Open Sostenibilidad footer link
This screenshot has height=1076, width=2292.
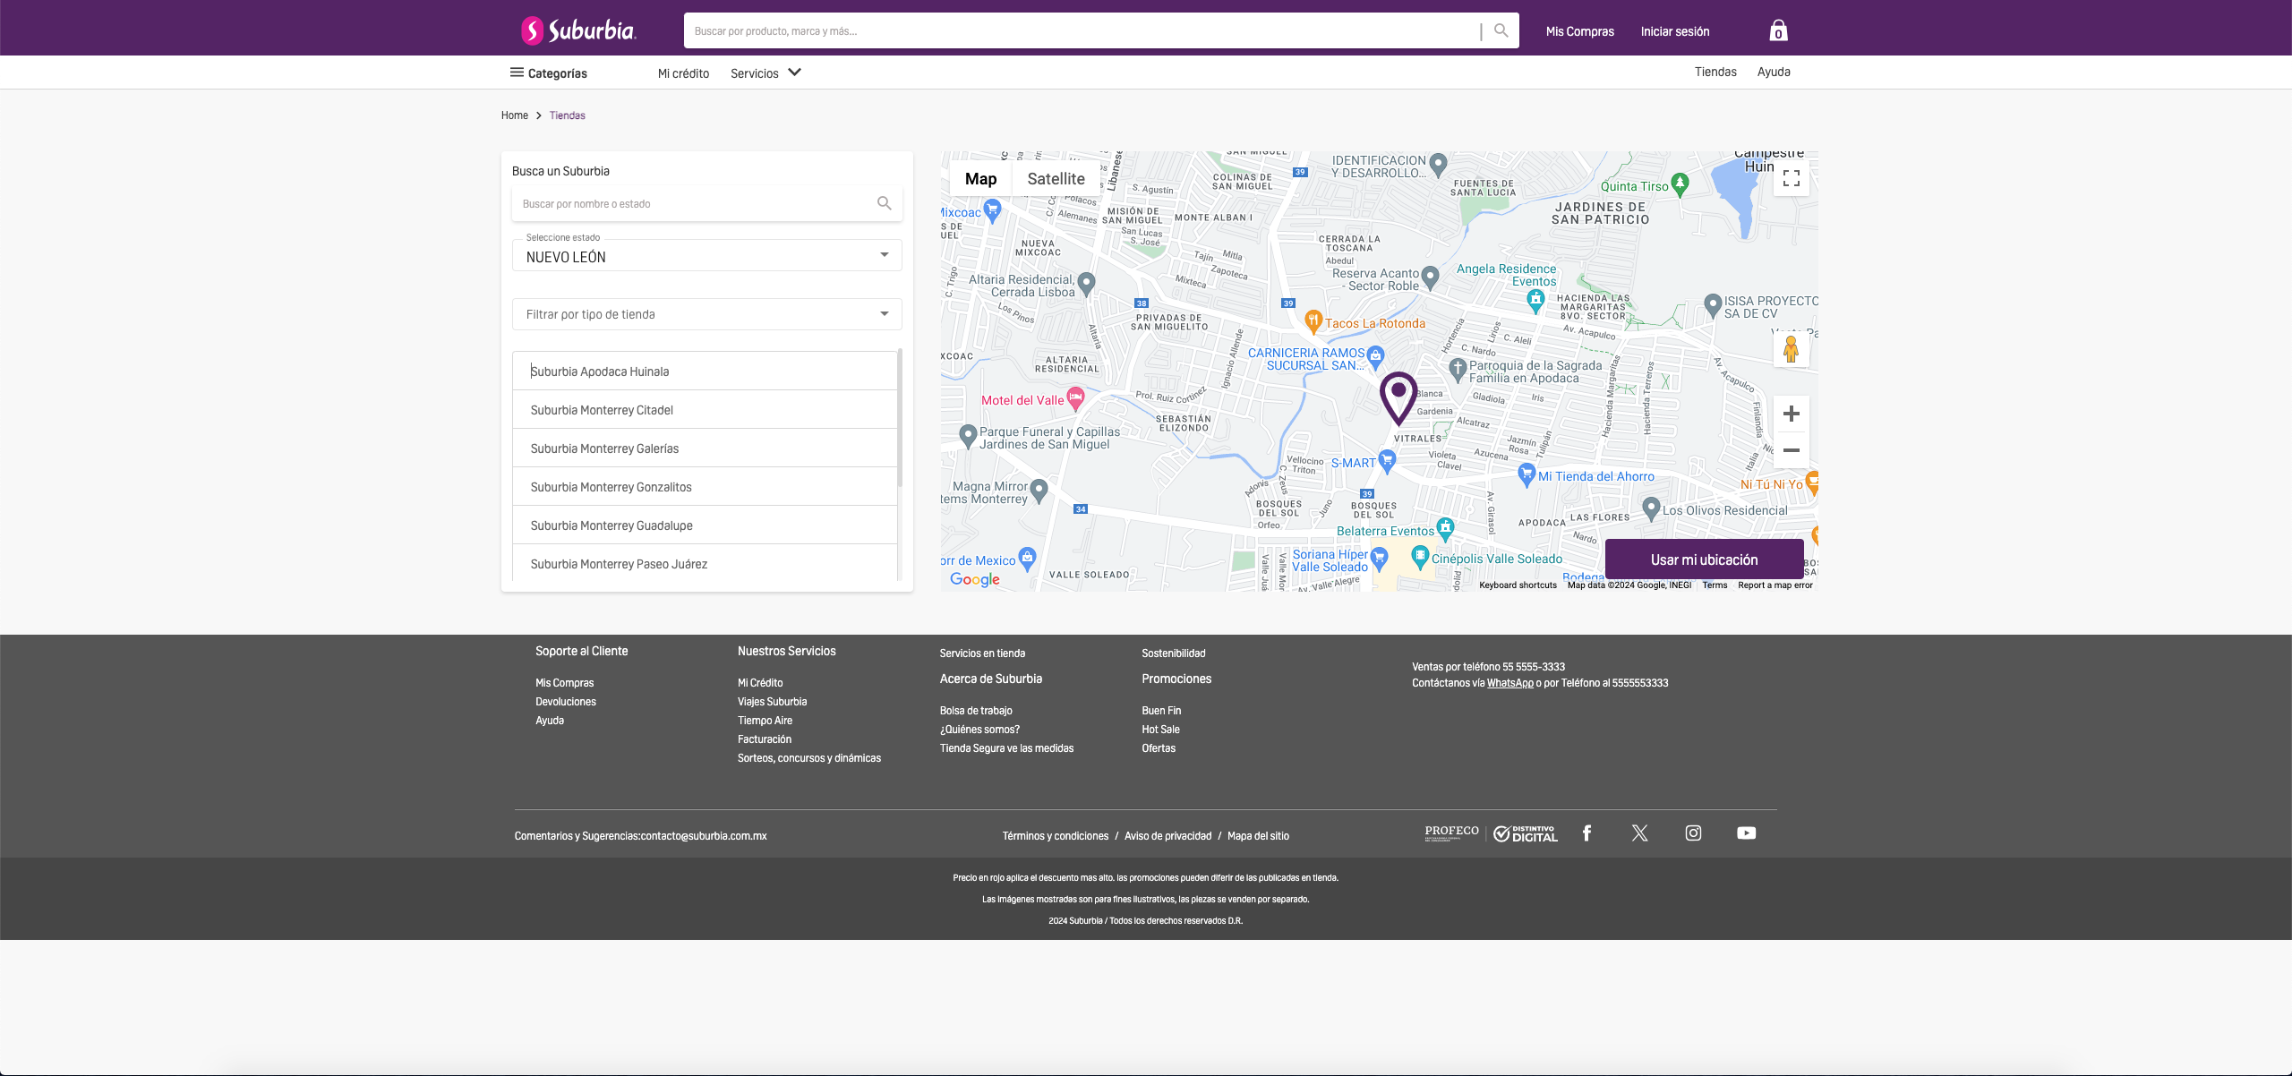click(x=1173, y=653)
